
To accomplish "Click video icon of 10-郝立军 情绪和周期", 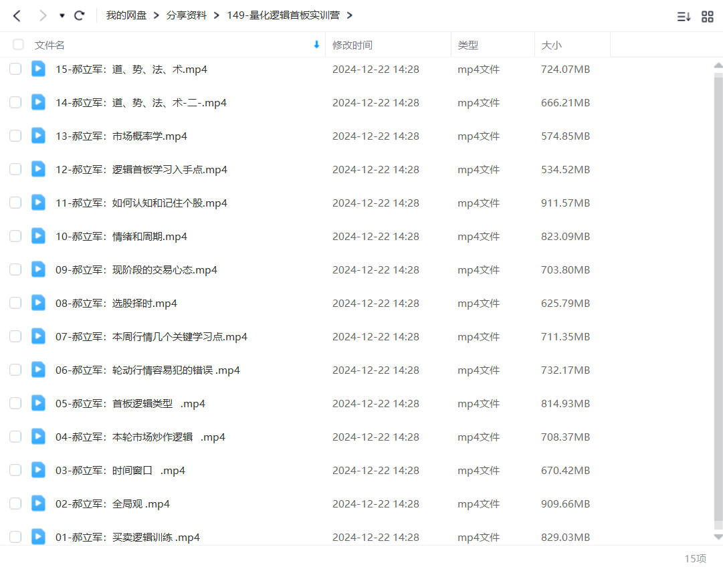I will [x=38, y=235].
